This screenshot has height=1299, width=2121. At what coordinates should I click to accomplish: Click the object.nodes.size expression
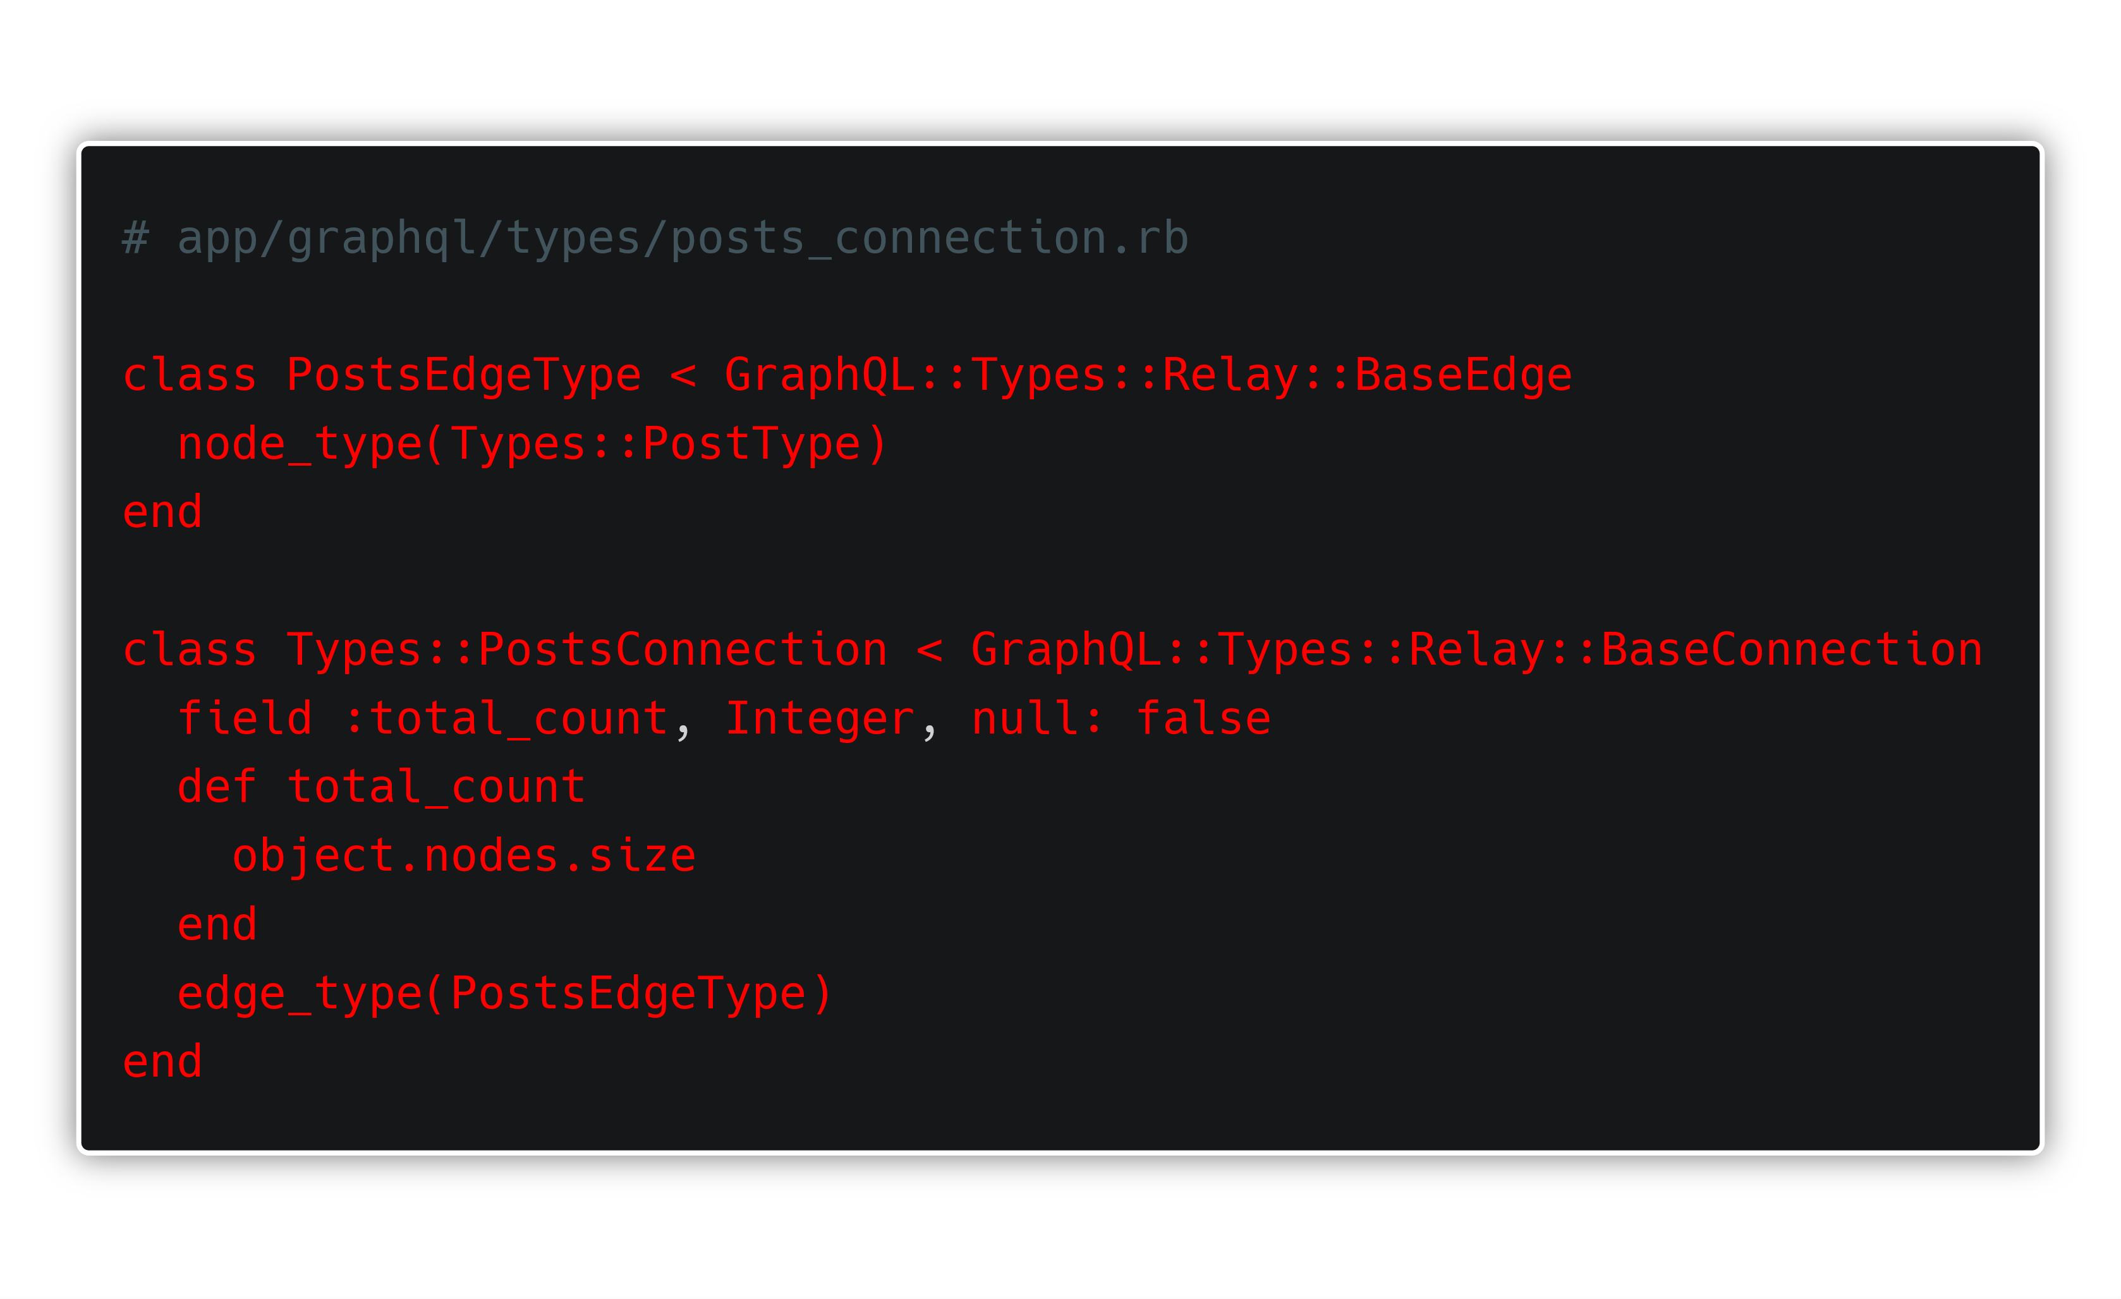point(464,857)
